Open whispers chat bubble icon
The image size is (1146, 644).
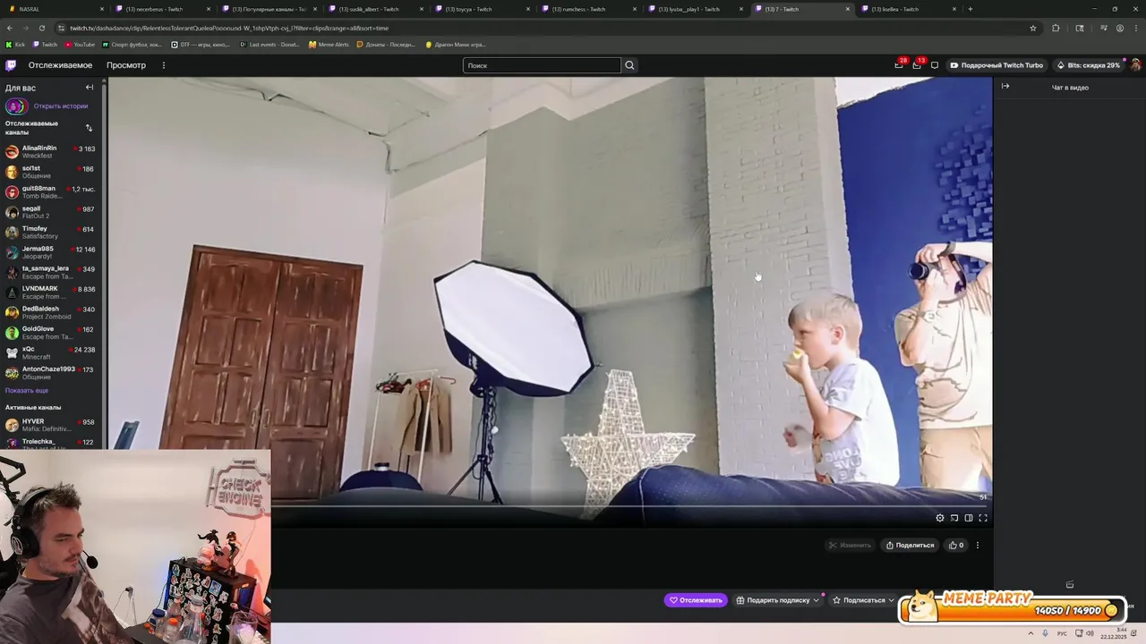935,65
